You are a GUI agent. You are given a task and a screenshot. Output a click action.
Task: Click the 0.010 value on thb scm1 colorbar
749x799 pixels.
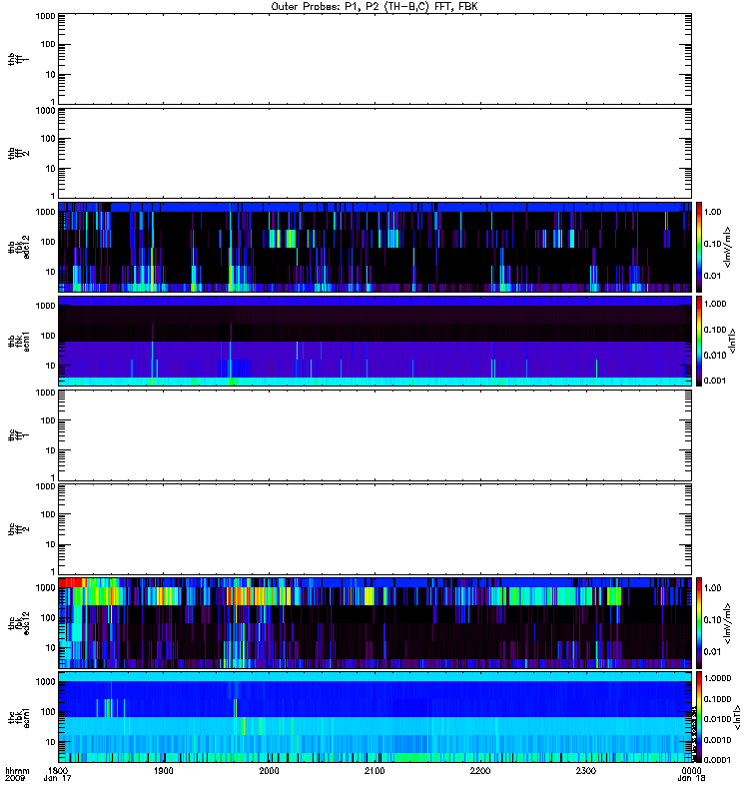pos(714,356)
